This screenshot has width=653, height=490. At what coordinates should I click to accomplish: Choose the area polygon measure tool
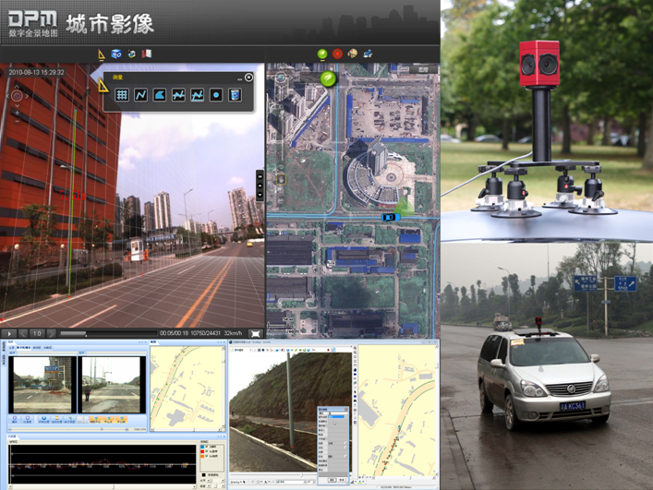click(159, 95)
